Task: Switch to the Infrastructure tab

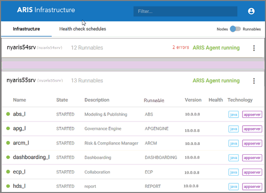Action: click(x=27, y=29)
